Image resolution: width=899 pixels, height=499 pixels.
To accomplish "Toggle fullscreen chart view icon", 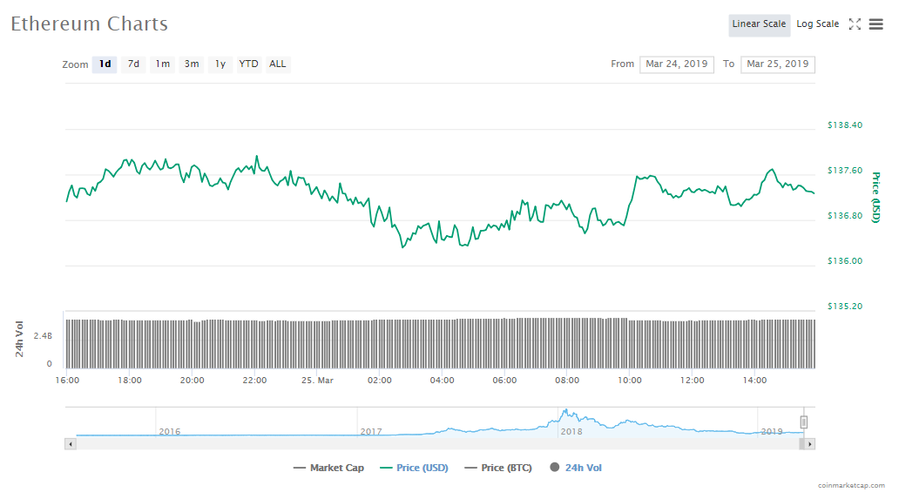I will tap(855, 24).
